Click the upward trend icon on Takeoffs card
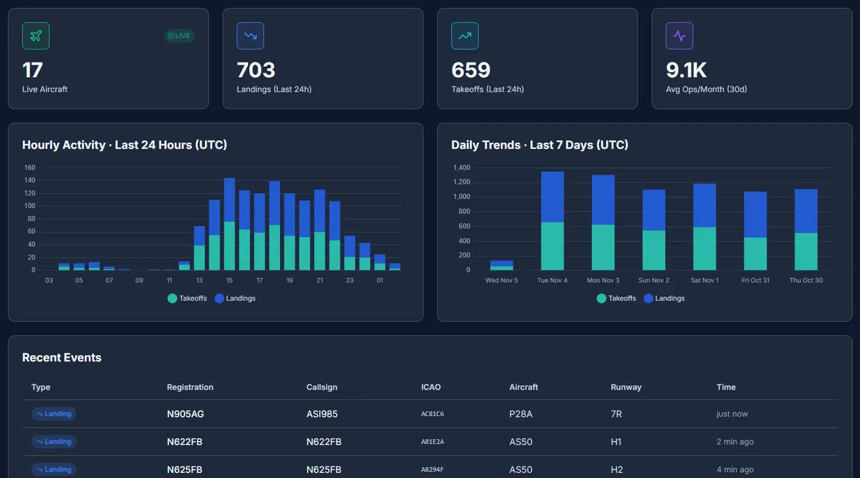 coord(464,35)
